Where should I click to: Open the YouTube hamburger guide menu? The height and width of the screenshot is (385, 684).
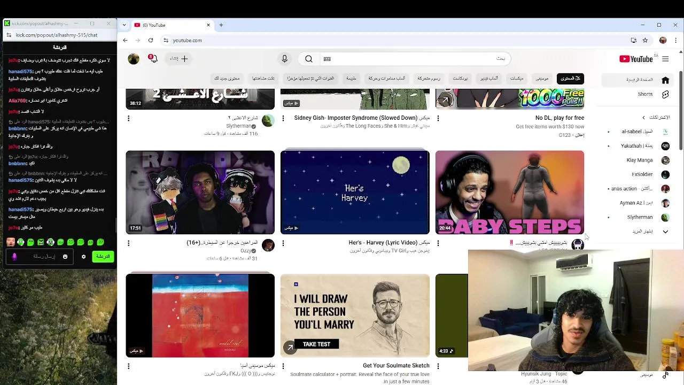pos(665,59)
